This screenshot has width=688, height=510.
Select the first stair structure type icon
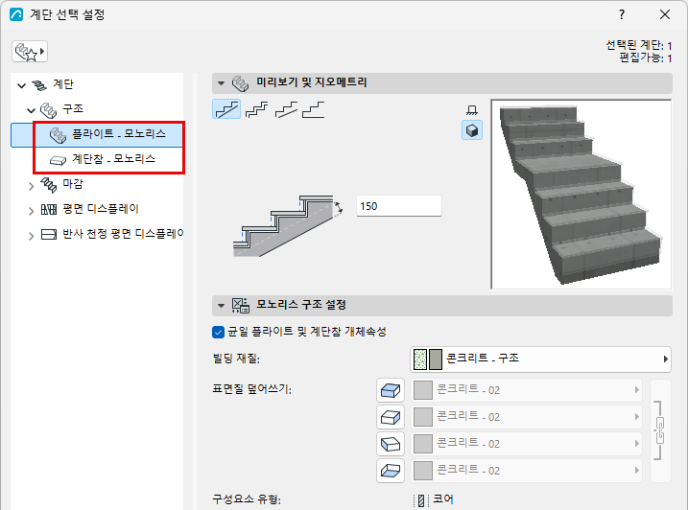click(x=226, y=109)
